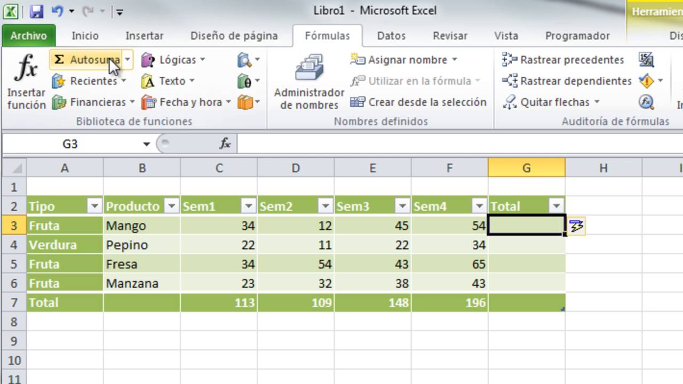Switch to the Diseño de página tab
683x384 pixels.
[x=234, y=36]
